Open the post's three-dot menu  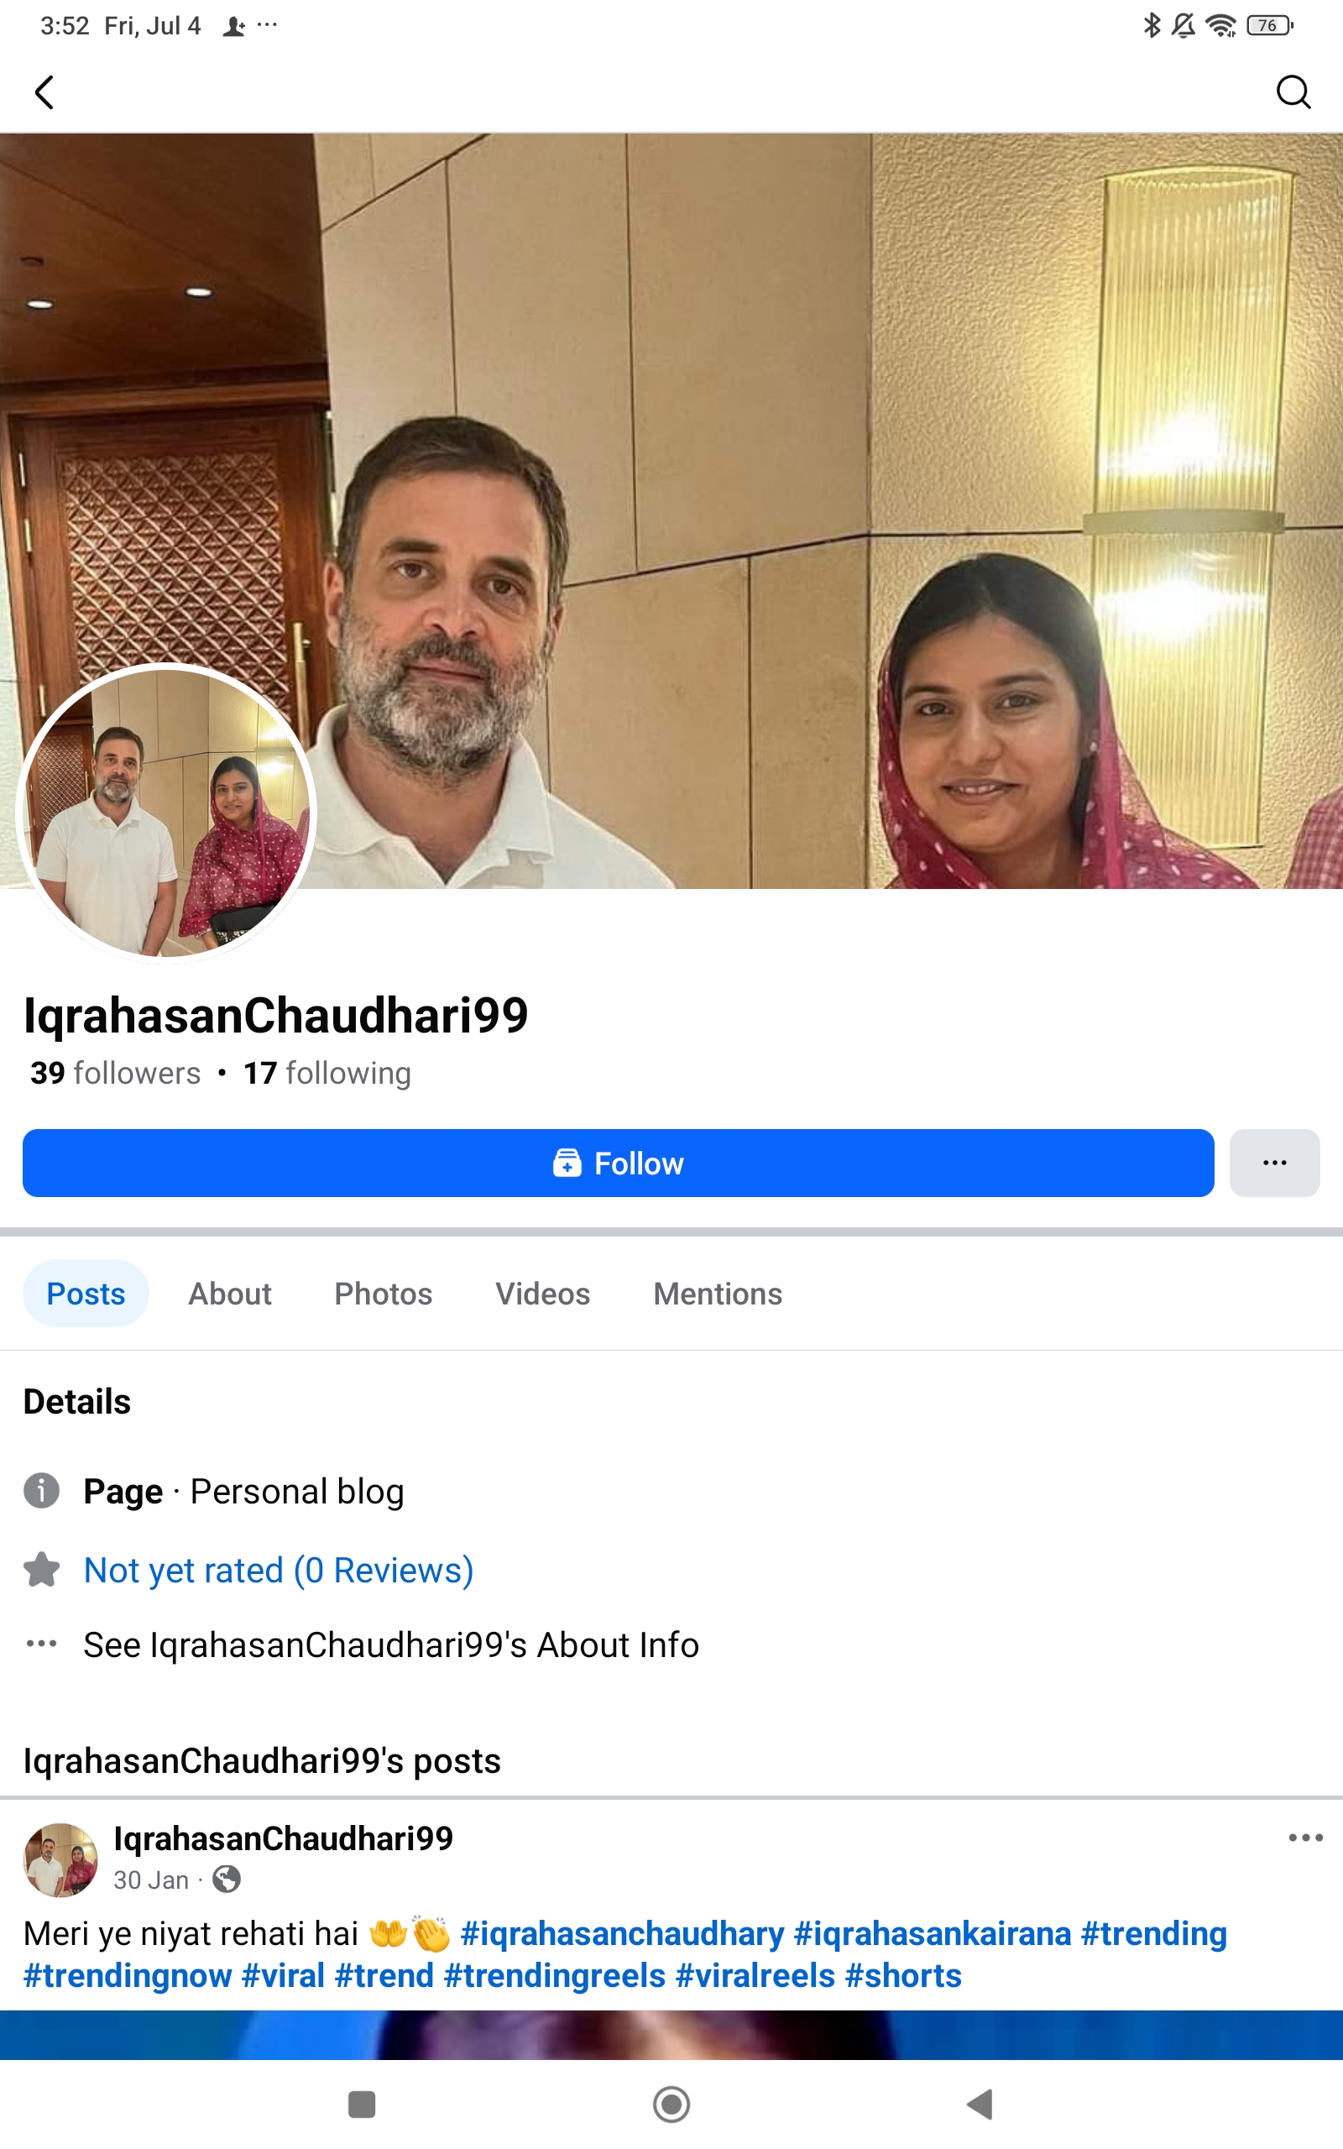point(1304,1838)
